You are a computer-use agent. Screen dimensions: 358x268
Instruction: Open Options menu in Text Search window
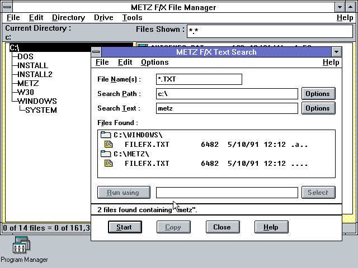pyautogui.click(x=155, y=62)
